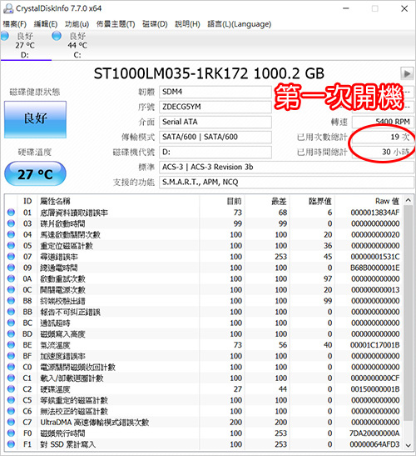This screenshot has width=416, height=456.
Task: Click status circle icon for attribute BB
Action: pyautogui.click(x=11, y=312)
